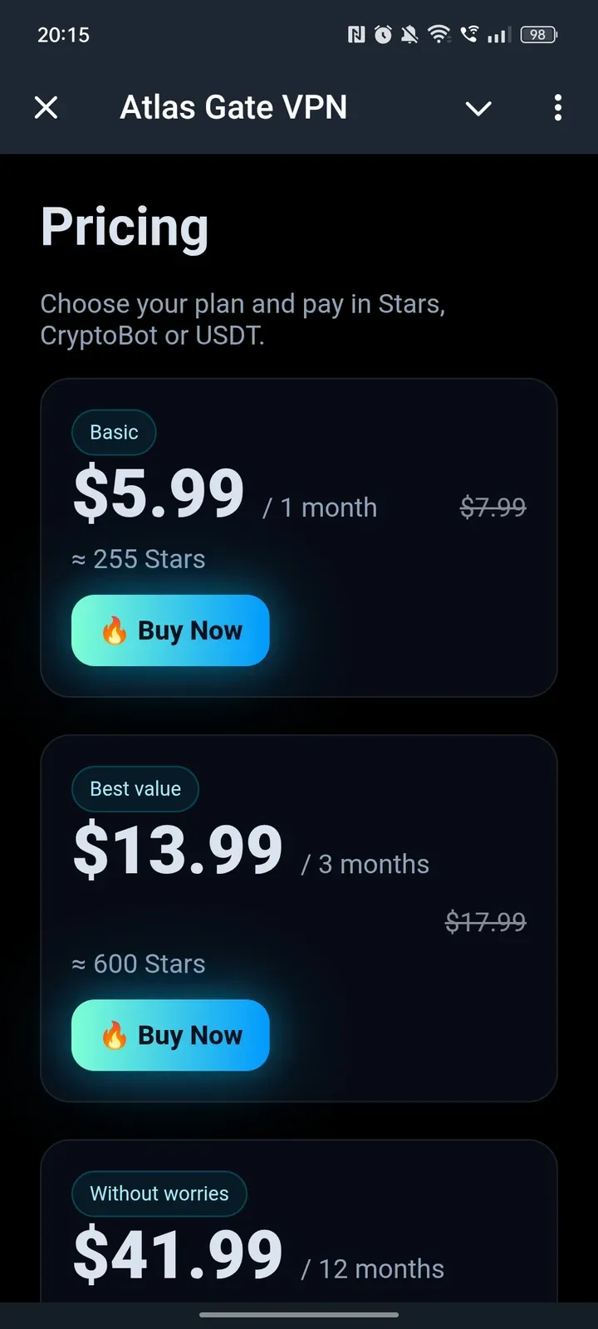Close the Atlas Gate VPN mini app
This screenshot has height=1329, width=598.
click(x=47, y=107)
